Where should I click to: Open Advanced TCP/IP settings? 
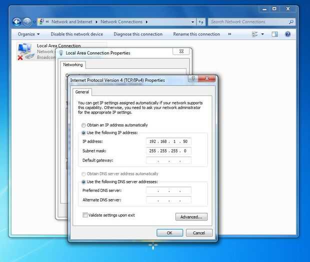click(x=191, y=217)
